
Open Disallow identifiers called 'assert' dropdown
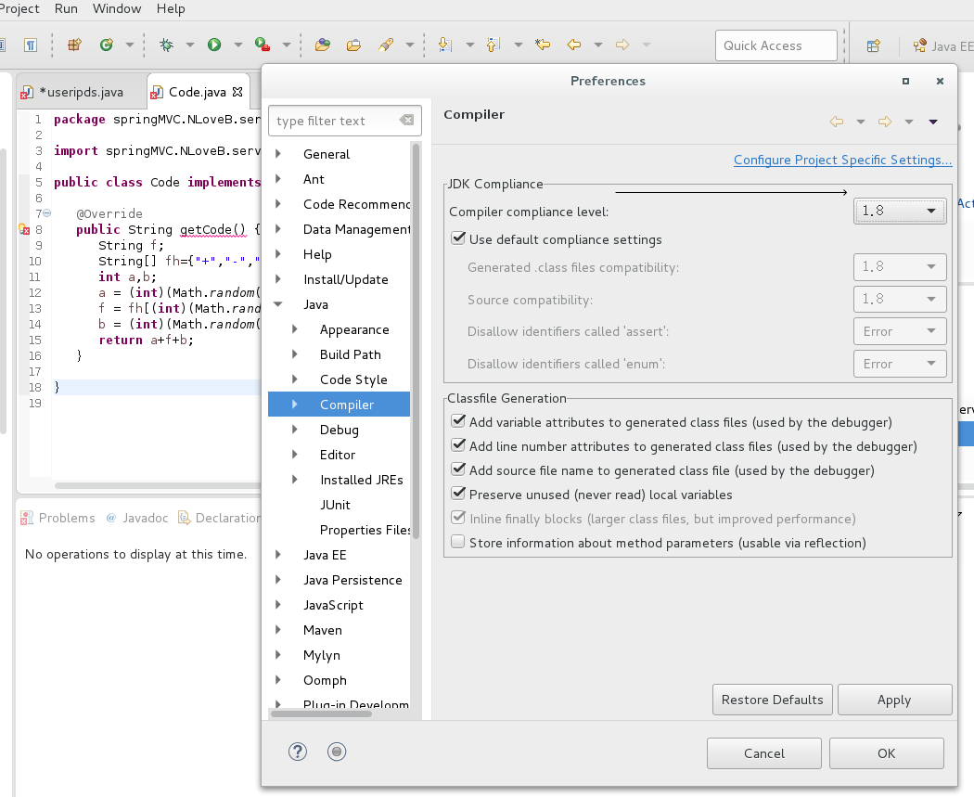click(x=900, y=331)
